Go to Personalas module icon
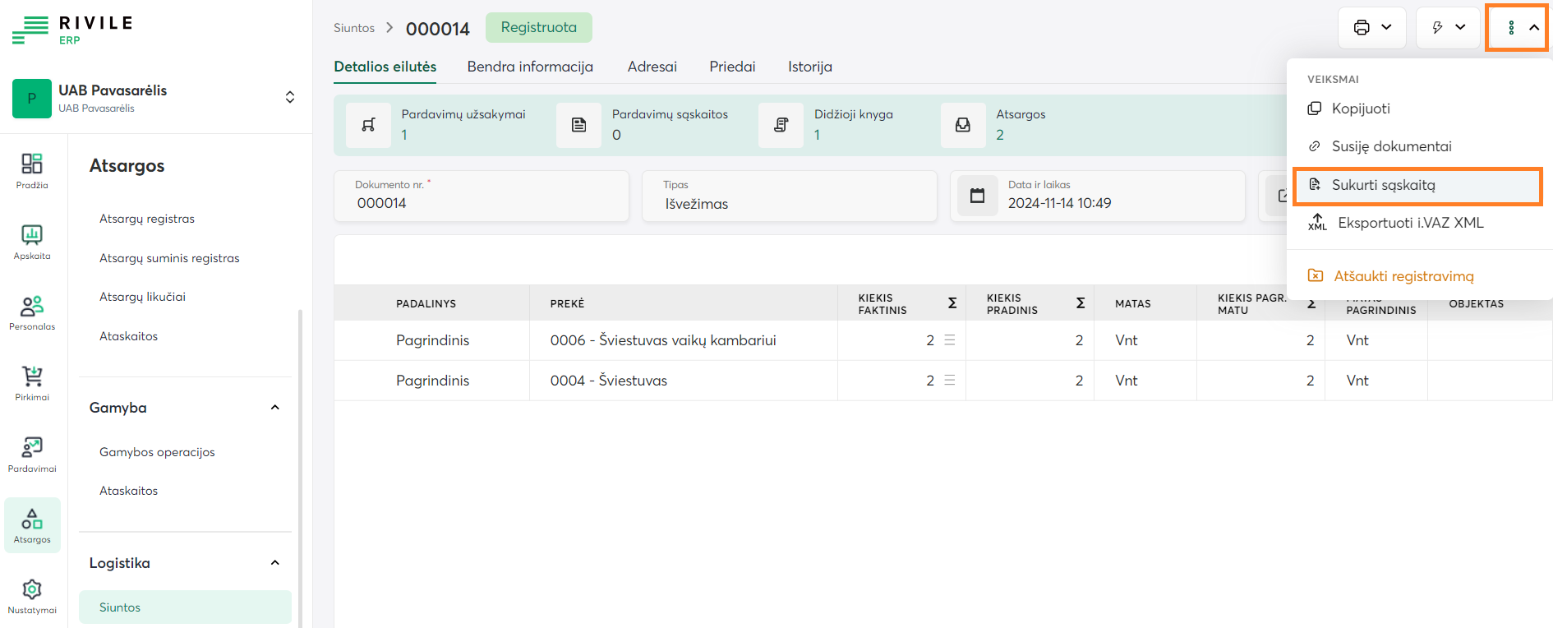Viewport: 1553px width, 628px height. 31,312
